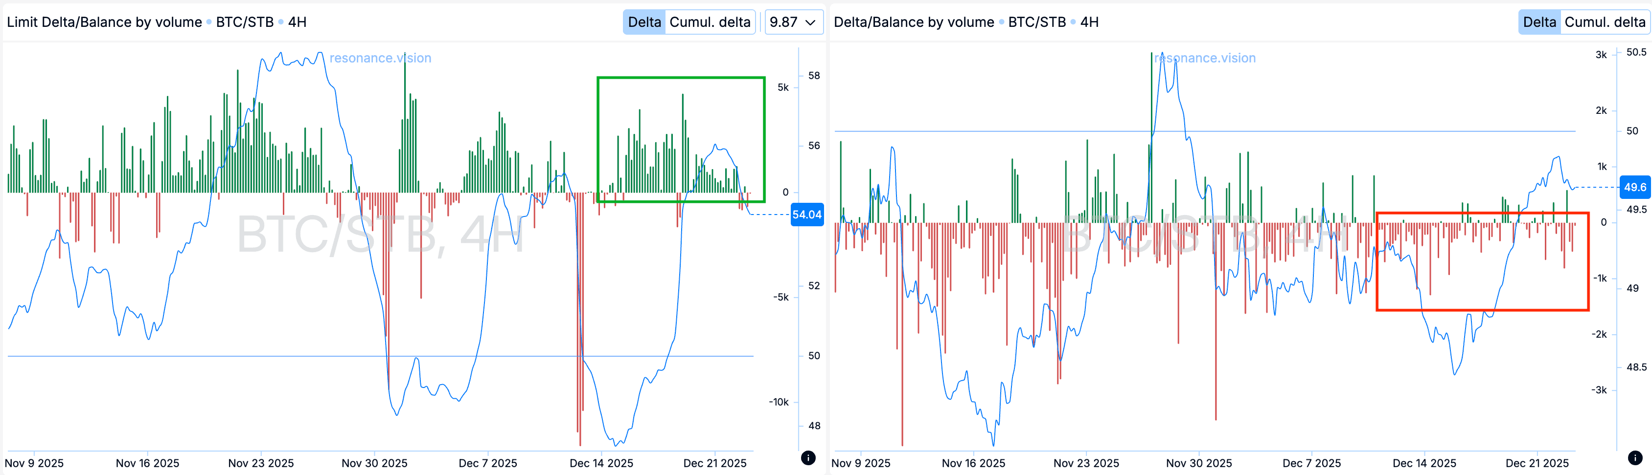Switch the Limit Delta chart to Cumul. delta
The image size is (1652, 475).
[x=709, y=22]
